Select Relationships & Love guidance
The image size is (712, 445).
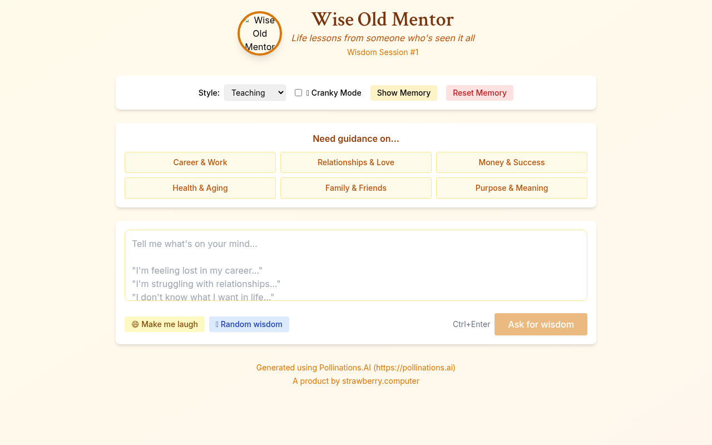355,162
